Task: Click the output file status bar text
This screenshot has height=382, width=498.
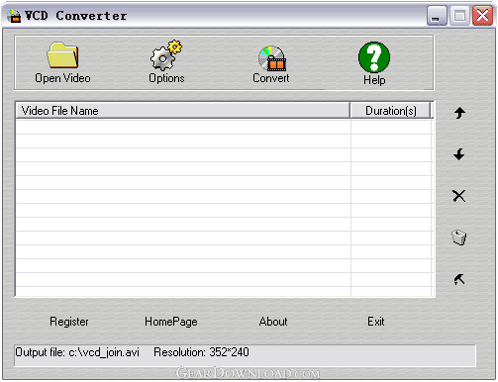Action: (x=77, y=352)
